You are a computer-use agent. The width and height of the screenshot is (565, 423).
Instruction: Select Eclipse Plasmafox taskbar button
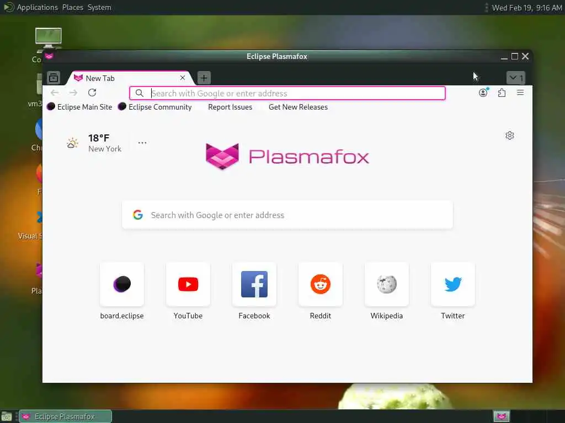65,416
